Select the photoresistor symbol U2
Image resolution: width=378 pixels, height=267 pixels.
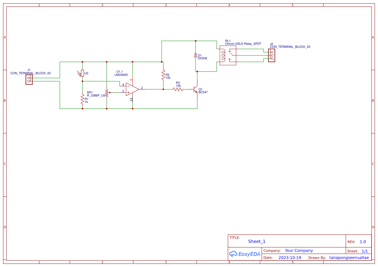82,73
